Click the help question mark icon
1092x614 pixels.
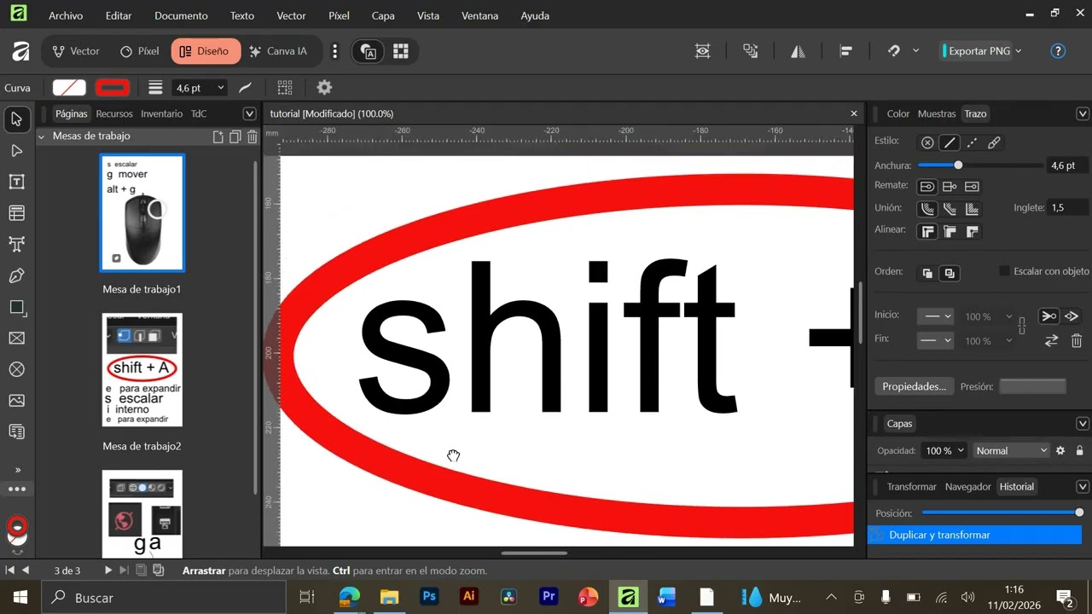click(x=1058, y=51)
